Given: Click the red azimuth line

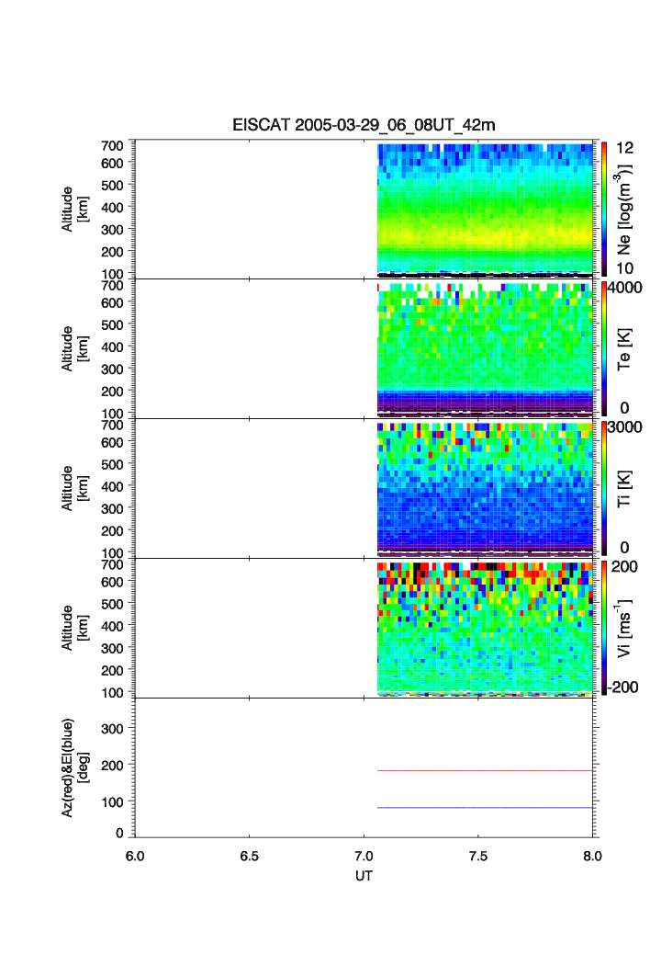Looking at the screenshot, I should 485,771.
